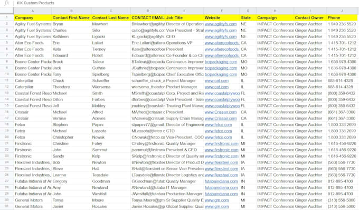Select column E header

coord(184,11)
